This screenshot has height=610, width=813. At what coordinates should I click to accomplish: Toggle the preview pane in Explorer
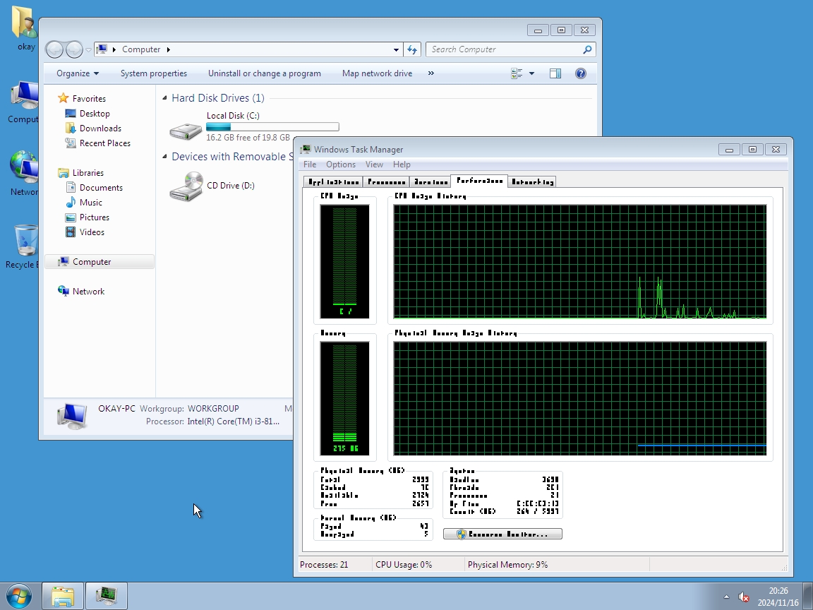coord(555,73)
